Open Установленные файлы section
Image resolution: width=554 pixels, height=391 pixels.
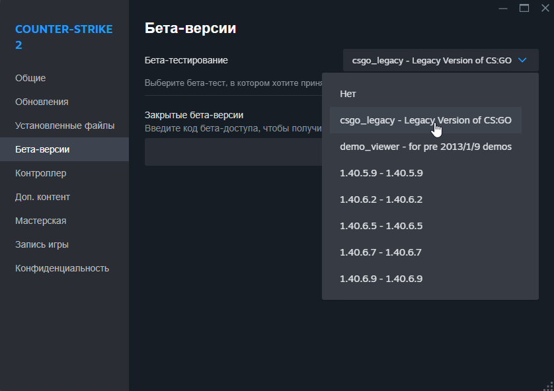[65, 125]
